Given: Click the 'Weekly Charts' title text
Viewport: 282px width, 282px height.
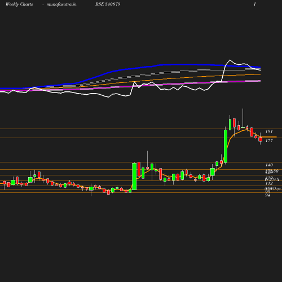Looking at the screenshot, I should pos(19,4).
